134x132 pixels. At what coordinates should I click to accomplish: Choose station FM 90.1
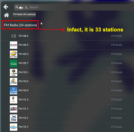click(x=24, y=72)
